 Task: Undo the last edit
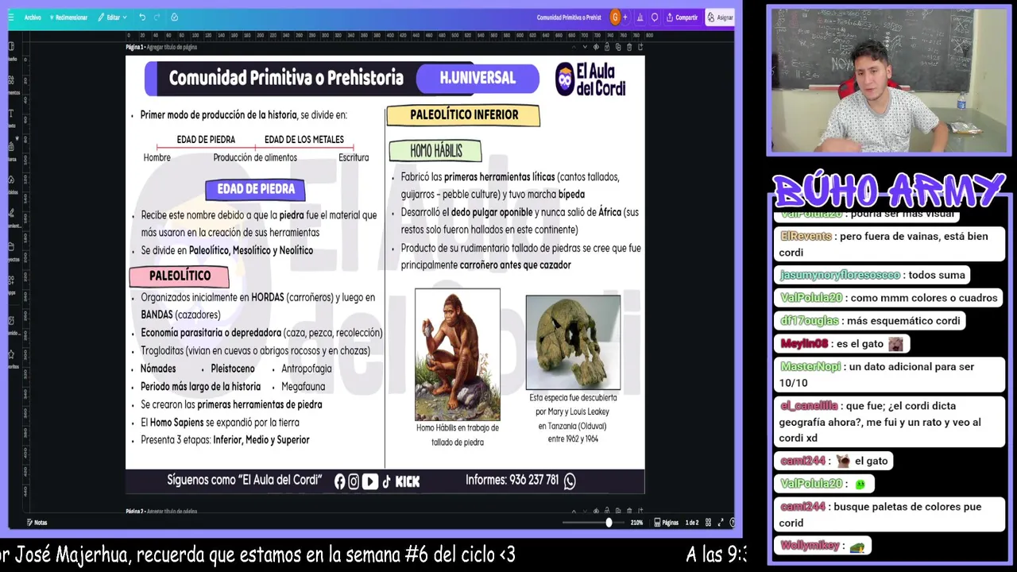[x=142, y=17]
